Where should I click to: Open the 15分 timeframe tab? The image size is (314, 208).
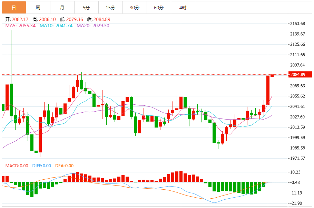coord(110,8)
